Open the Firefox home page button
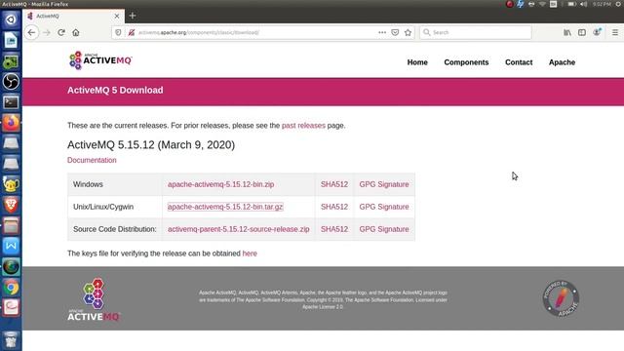Image resolution: width=624 pixels, height=351 pixels. (76, 32)
